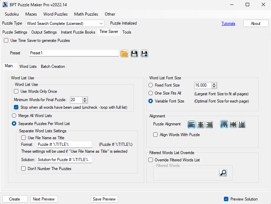Open the Batch Creation sub-tab
271x204 pixels.
tap(53, 66)
